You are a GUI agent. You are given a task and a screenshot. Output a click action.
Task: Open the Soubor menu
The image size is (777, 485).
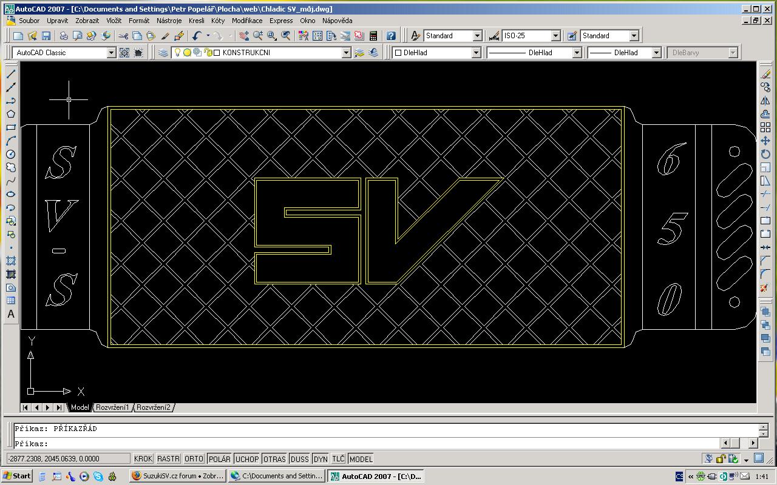point(29,21)
